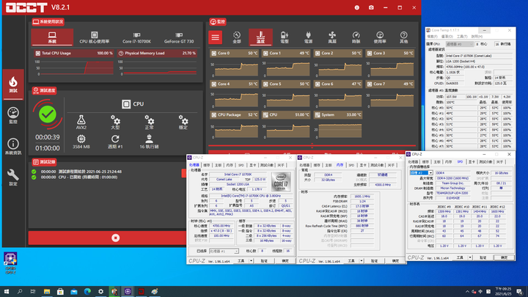Toggle the System temperature graph checkbox
528x297 pixels.
pos(318,115)
